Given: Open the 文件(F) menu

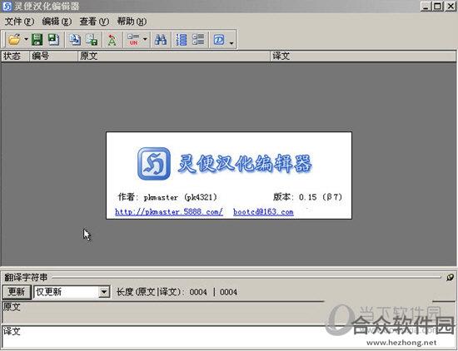Looking at the screenshot, I should [19, 22].
